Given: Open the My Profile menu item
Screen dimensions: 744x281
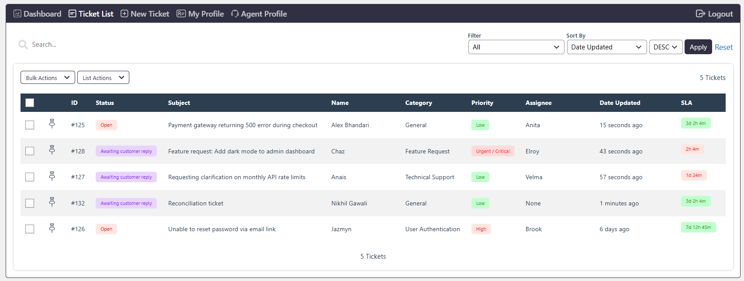Looking at the screenshot, I should point(200,14).
